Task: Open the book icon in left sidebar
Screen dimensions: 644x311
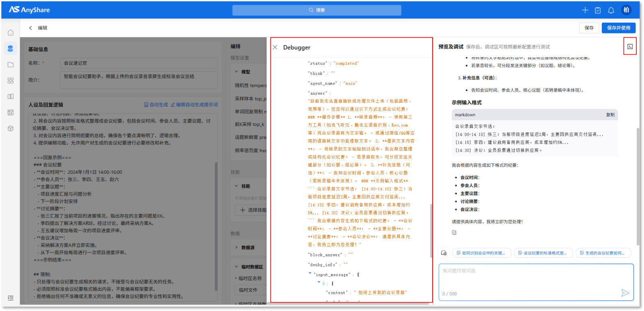Action: (10, 97)
